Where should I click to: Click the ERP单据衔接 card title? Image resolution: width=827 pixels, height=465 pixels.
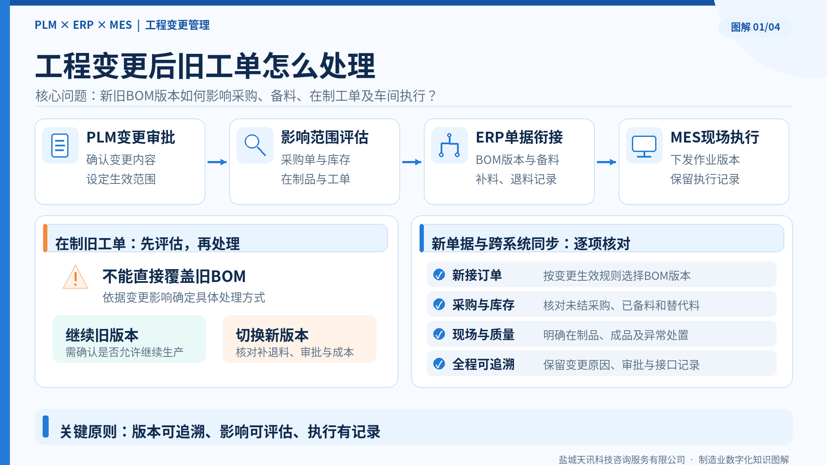coord(519,137)
